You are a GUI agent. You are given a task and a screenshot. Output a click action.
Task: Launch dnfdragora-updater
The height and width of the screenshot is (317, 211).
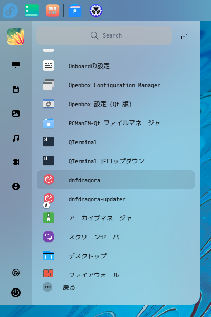pyautogui.click(x=116, y=199)
